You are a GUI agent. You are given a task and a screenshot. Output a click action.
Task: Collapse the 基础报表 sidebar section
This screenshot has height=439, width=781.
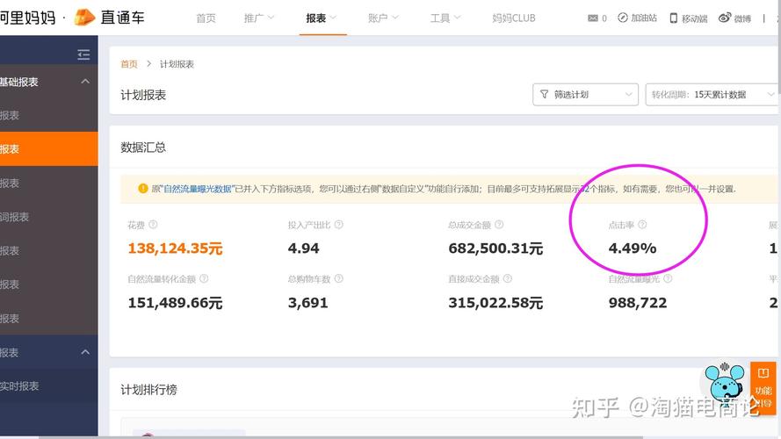[85, 82]
